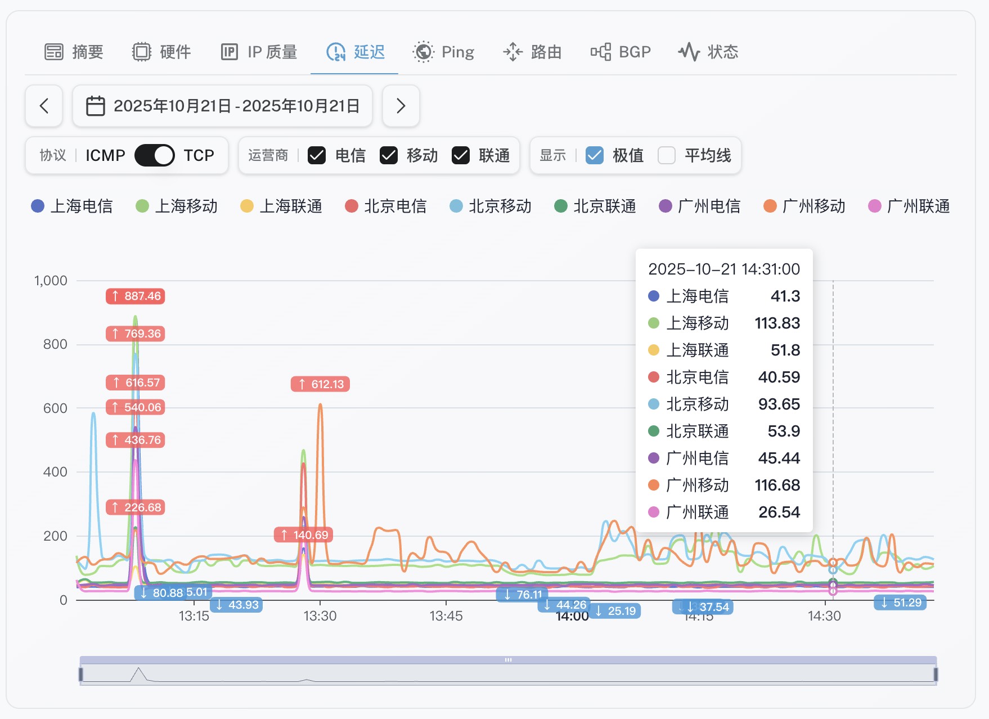Toggle the ICMP/TCP protocol switch
989x719 pixels.
(x=154, y=155)
